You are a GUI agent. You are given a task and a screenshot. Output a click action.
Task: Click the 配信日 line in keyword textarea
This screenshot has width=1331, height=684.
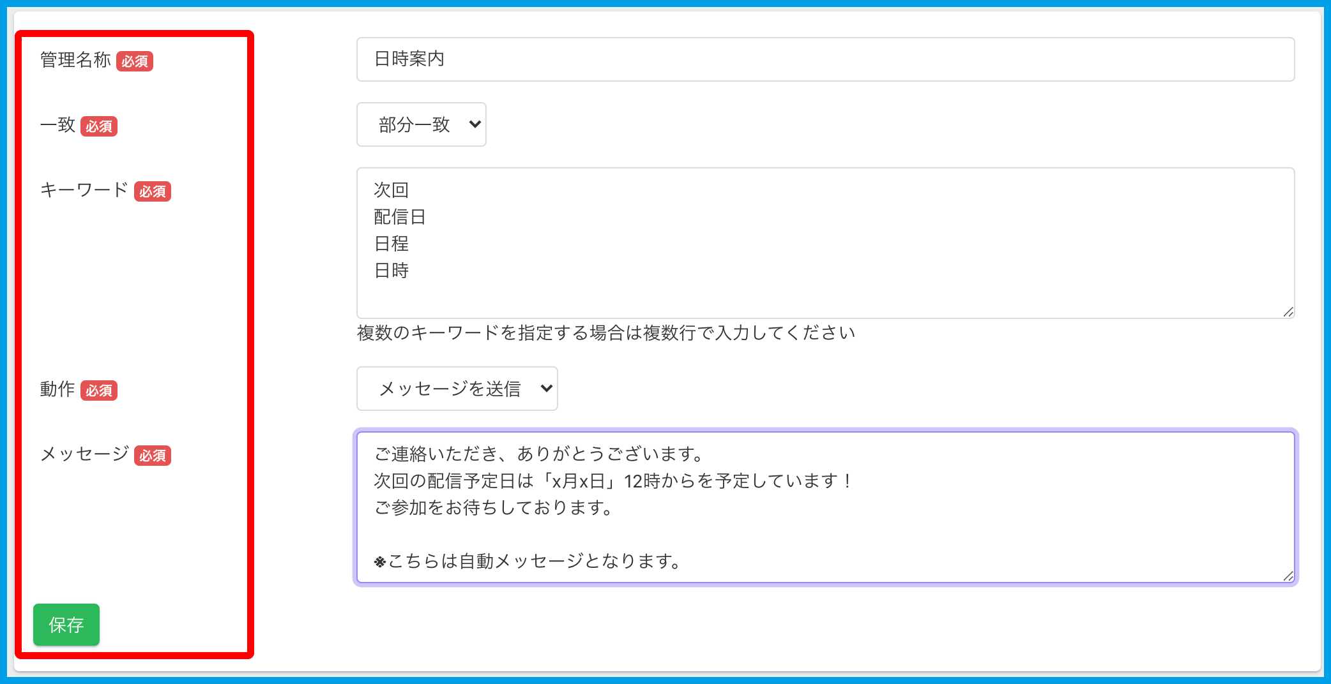tap(400, 217)
